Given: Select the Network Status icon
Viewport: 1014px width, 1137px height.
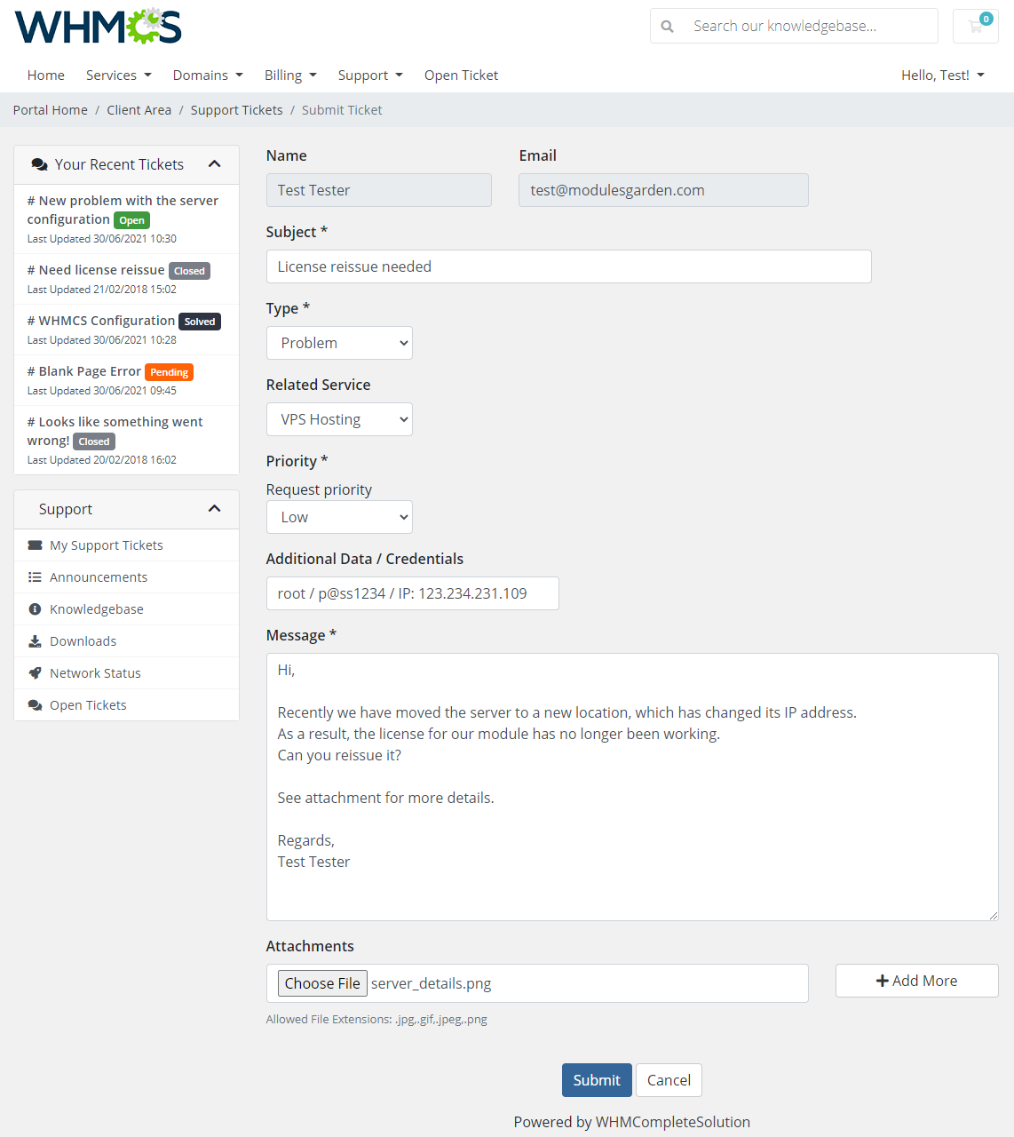Looking at the screenshot, I should click(x=35, y=672).
